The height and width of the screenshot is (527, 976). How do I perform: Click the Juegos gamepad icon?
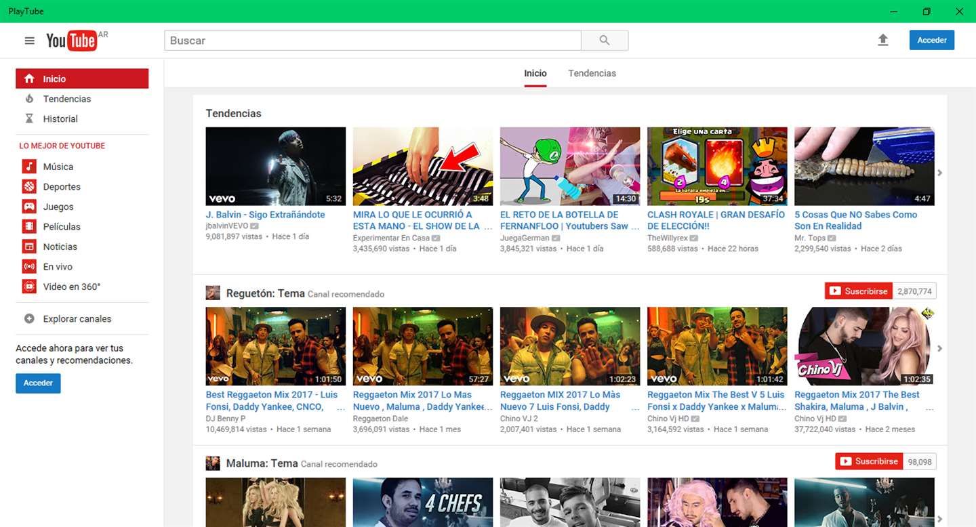(29, 207)
